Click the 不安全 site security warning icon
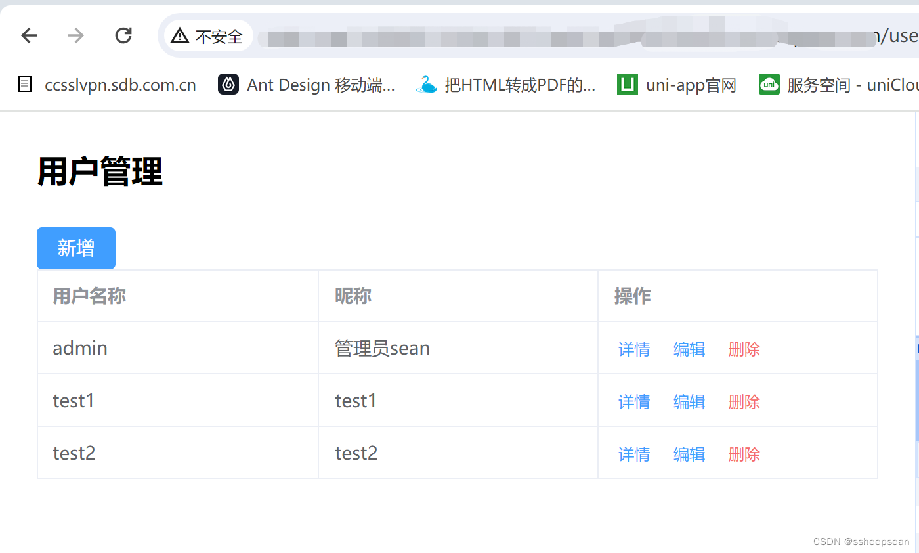 coord(179,35)
